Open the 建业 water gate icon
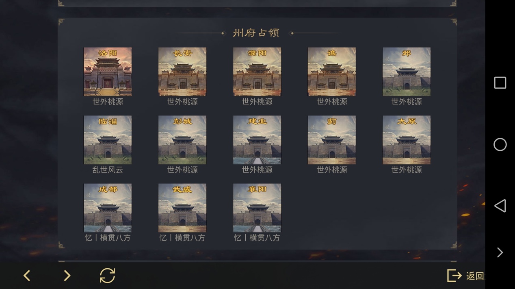Viewport: 515px width, 289px height. pyautogui.click(x=257, y=140)
